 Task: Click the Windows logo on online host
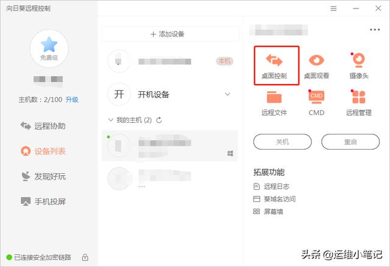pos(230,153)
